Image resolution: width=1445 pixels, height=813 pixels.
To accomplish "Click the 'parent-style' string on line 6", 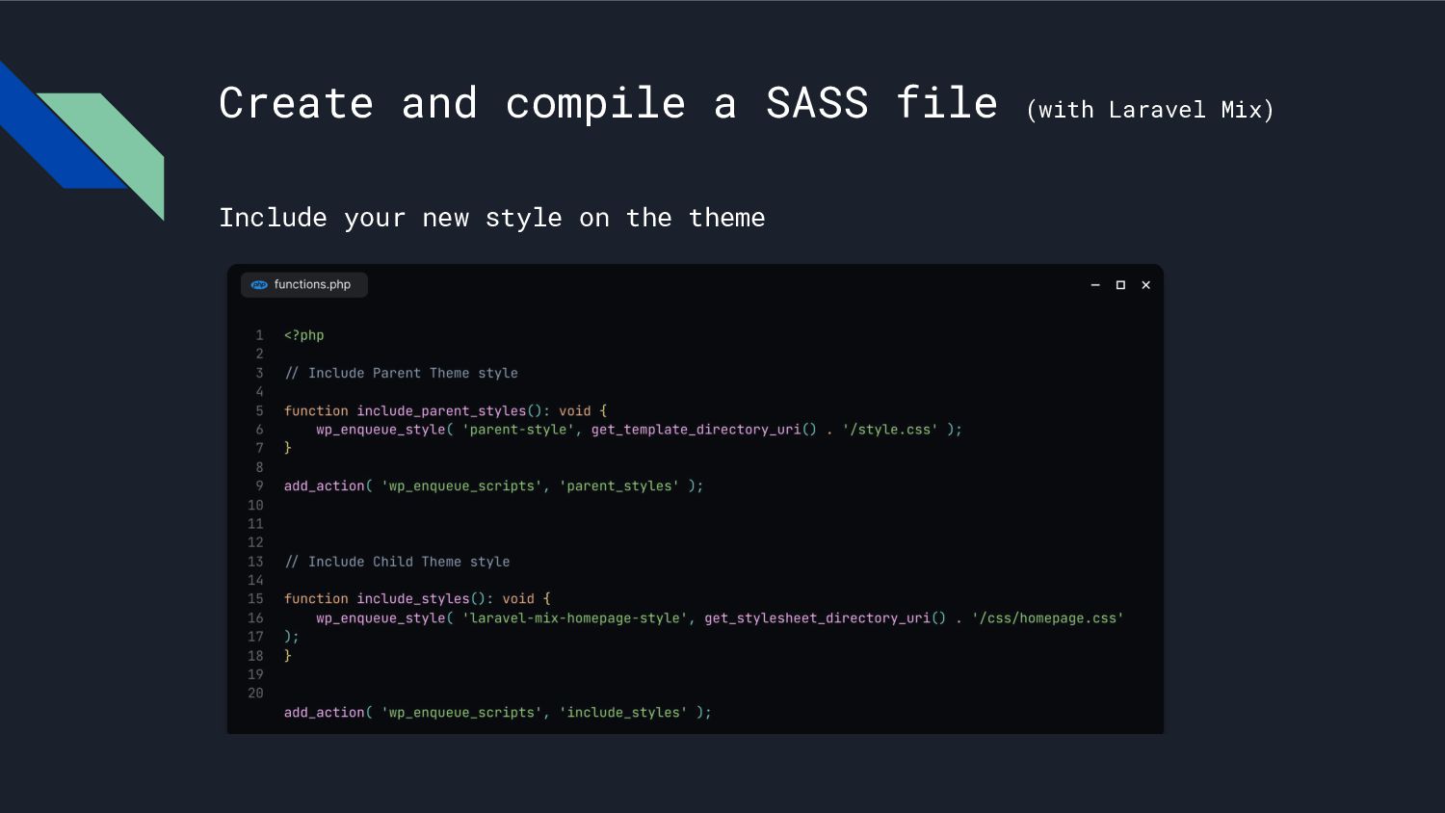I will click(518, 430).
